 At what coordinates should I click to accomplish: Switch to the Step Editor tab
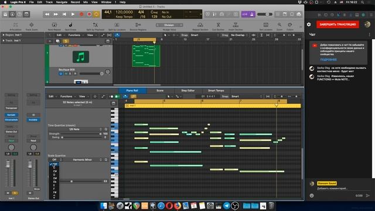coord(187,91)
